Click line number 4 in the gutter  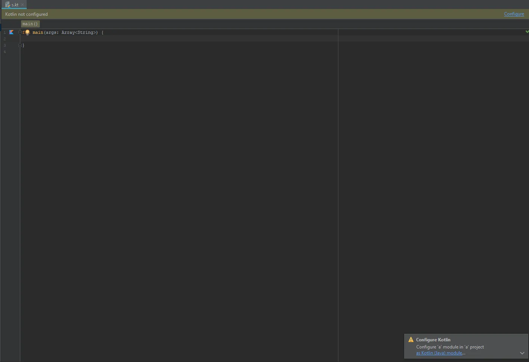[5, 52]
